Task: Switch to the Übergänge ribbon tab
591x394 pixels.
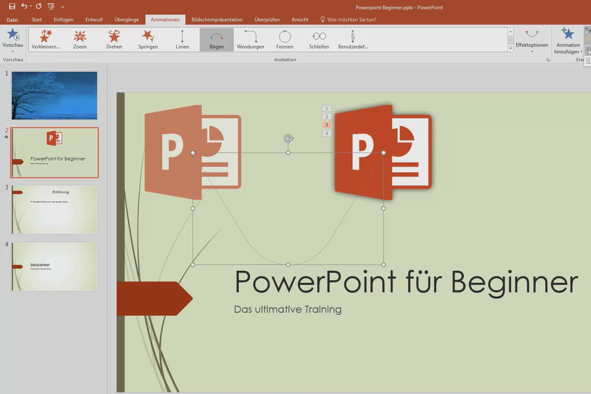Action: [127, 19]
